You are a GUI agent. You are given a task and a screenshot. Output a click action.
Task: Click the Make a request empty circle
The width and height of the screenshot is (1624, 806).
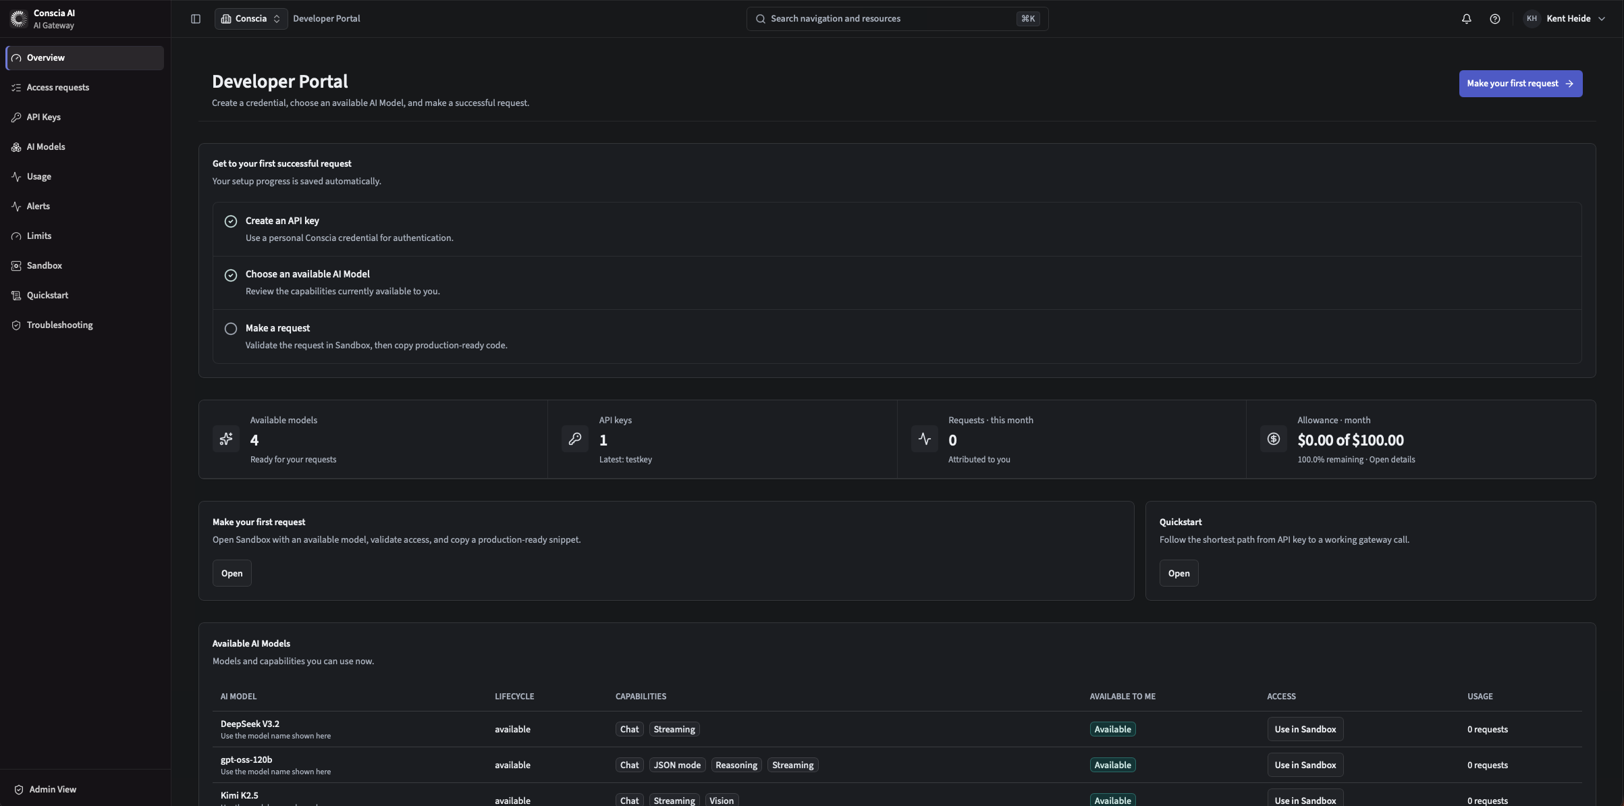coord(231,329)
